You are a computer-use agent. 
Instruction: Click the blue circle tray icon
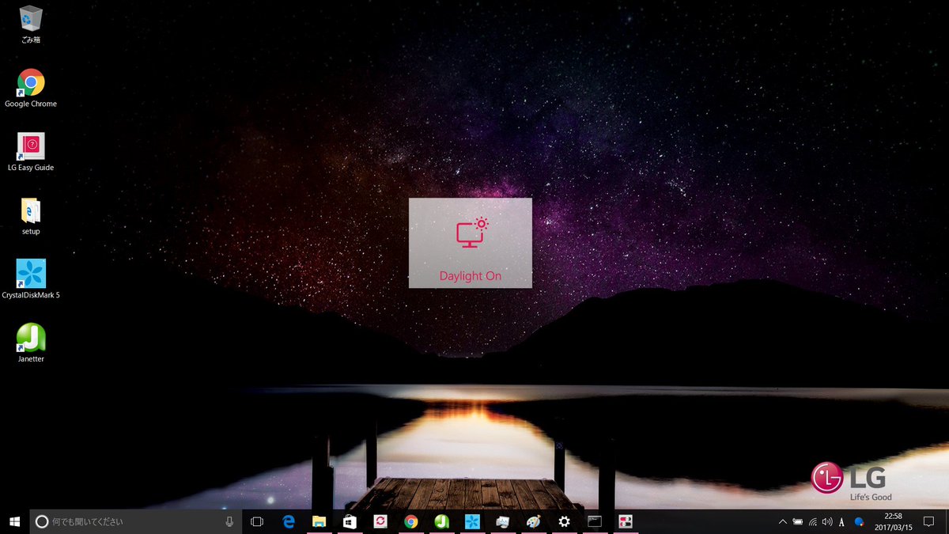[859, 521]
